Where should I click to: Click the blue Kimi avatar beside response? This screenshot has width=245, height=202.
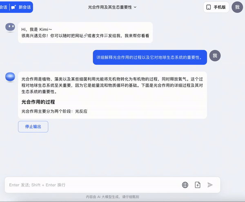(10, 77)
